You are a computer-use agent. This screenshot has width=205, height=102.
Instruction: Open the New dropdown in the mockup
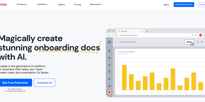coord(189,42)
